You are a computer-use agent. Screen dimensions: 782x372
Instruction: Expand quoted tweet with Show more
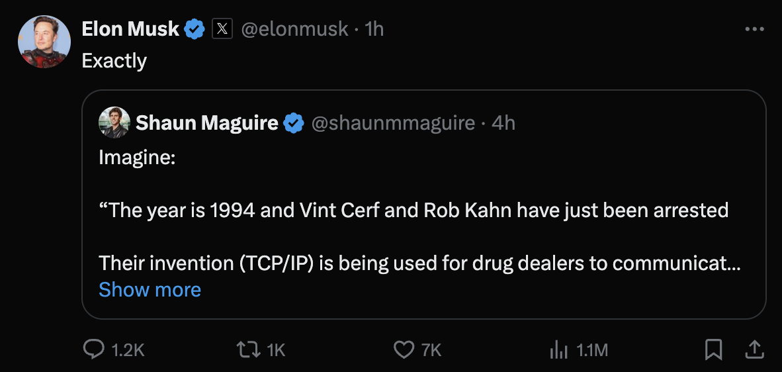(150, 290)
